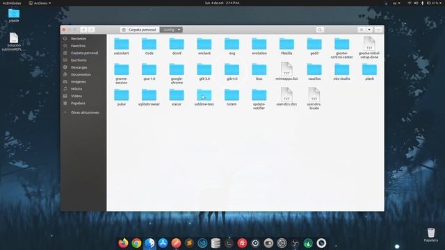Viewport: 445px width, 250px height.
Task: Select the jvbz09 folder on desktop
Action: pos(14,15)
